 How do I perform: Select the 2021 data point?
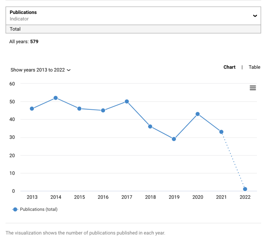(x=221, y=132)
